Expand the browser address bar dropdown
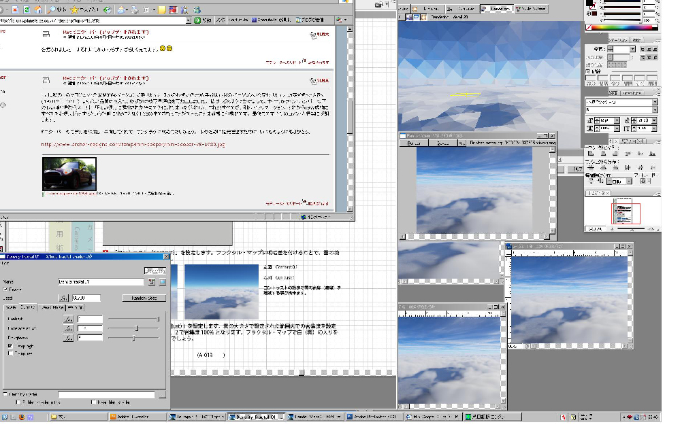 coord(189,20)
